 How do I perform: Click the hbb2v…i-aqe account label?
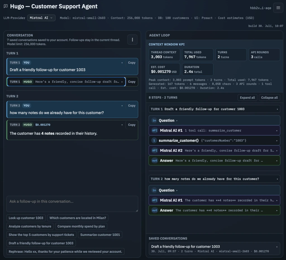[261, 8]
